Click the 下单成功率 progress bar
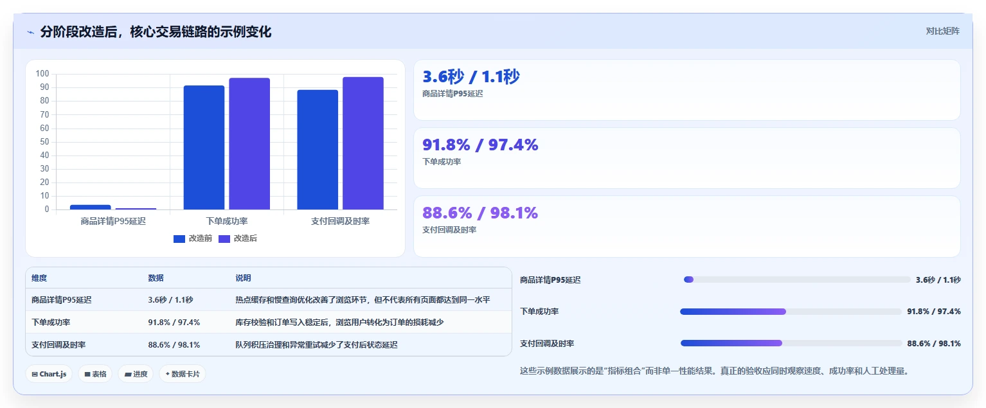 coord(791,312)
